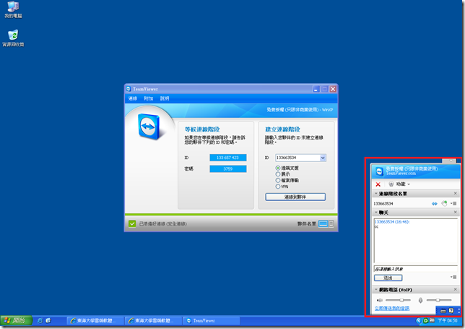
Task: Open the 功能 dropdown in the session panel
Action: pyautogui.click(x=399, y=184)
